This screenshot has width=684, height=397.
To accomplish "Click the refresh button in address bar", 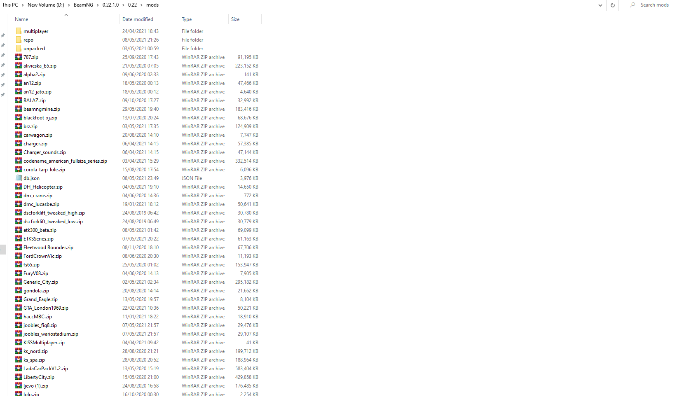I will (x=613, y=5).
